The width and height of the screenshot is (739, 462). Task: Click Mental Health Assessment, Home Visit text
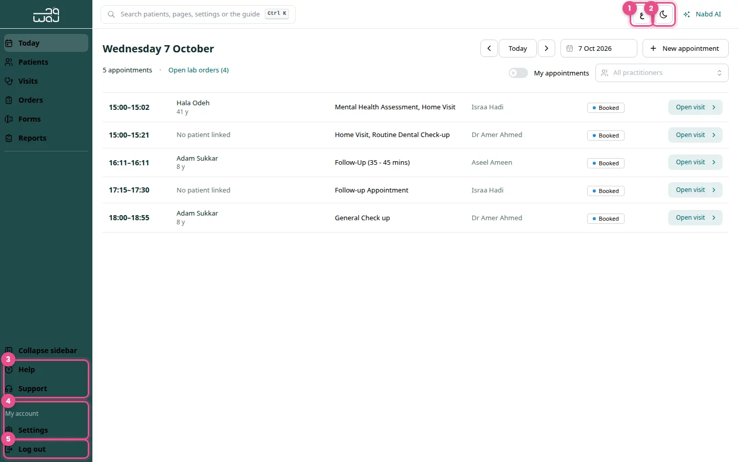click(395, 107)
